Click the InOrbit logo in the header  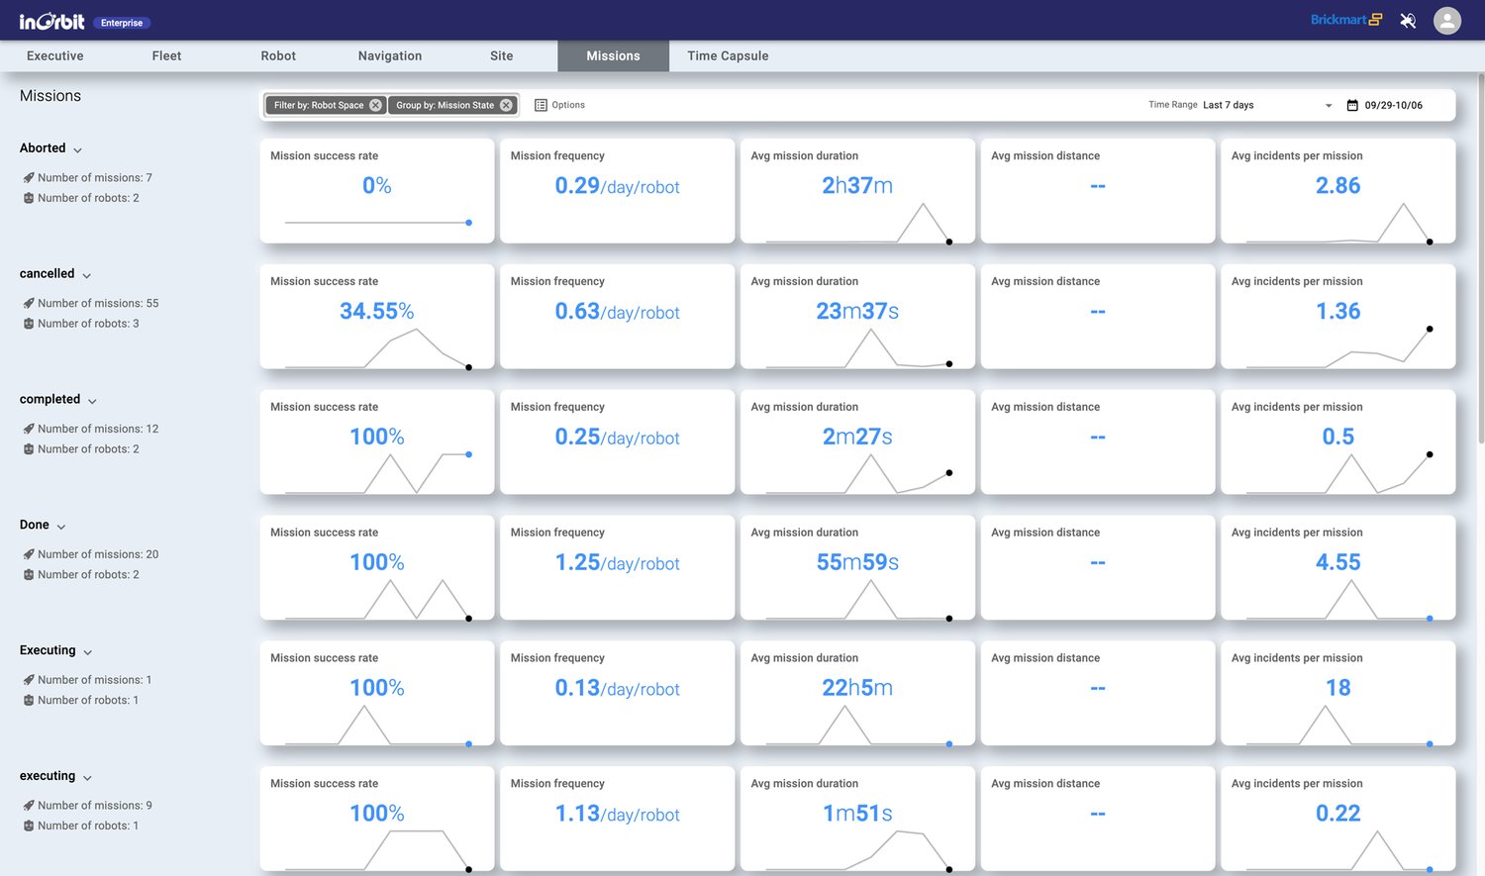(x=51, y=21)
